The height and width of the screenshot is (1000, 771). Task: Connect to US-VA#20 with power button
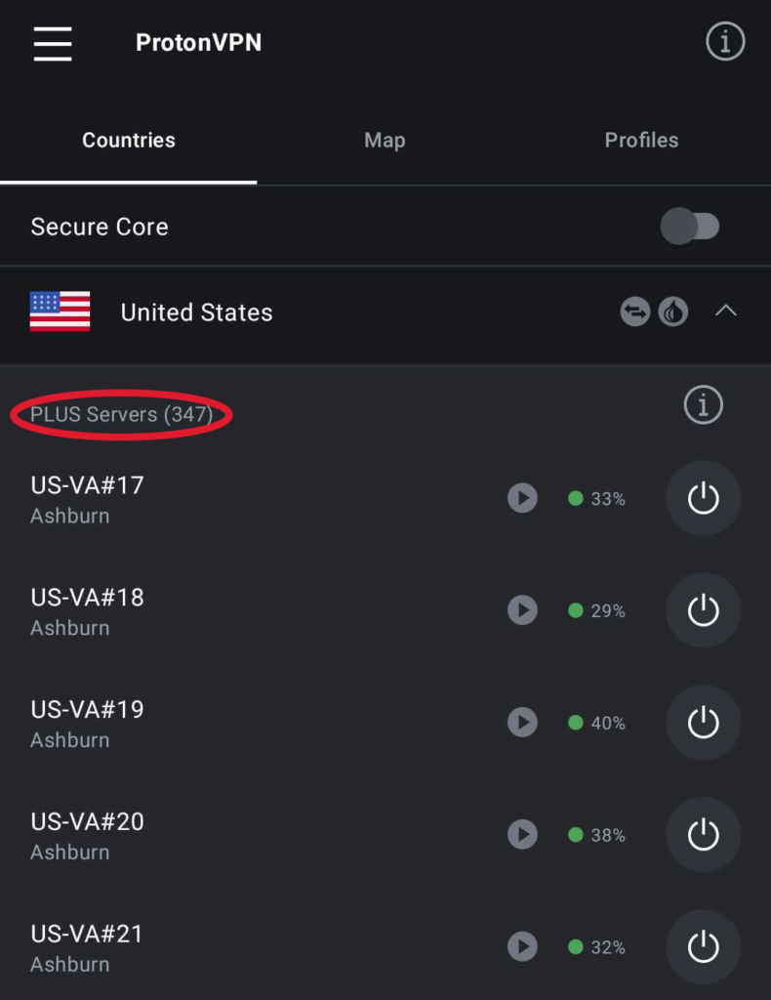[704, 835]
